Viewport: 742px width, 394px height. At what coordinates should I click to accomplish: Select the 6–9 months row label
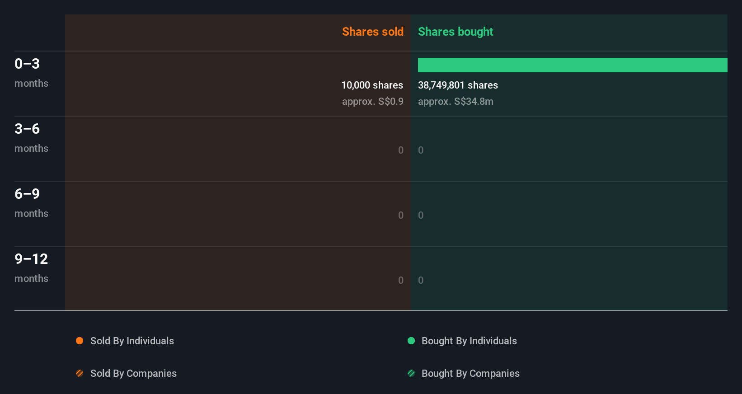[31, 202]
